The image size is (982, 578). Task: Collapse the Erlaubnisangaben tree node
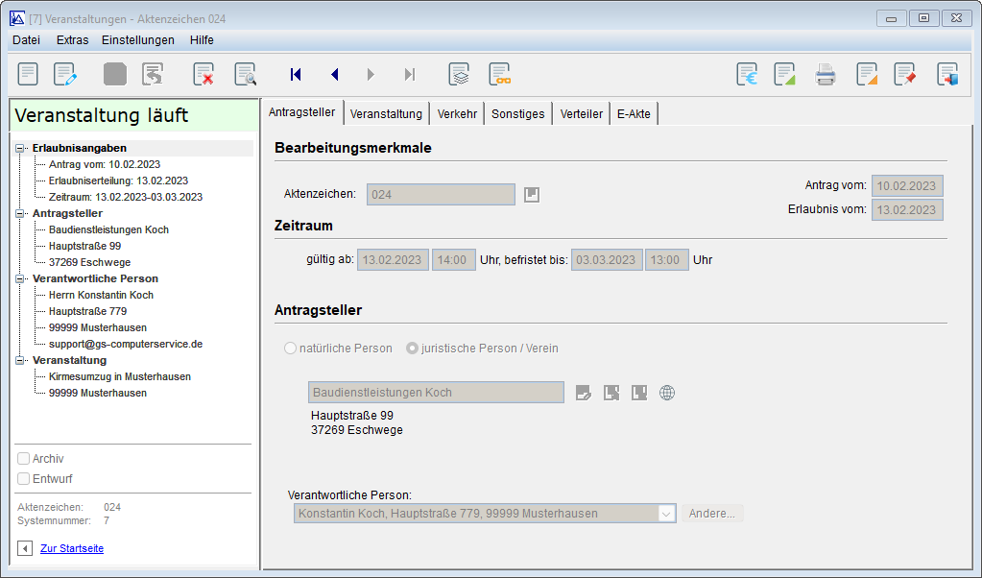tap(20, 148)
